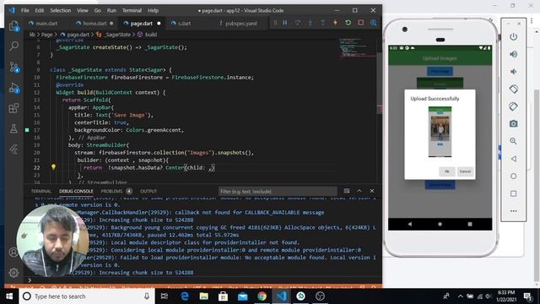The image size is (540, 304).
Task: Open the Terminal menu
Action: click(x=132, y=10)
